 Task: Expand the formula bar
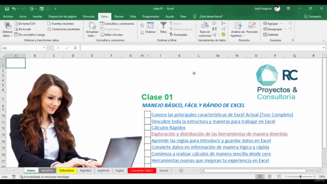pyautogui.click(x=323, y=48)
